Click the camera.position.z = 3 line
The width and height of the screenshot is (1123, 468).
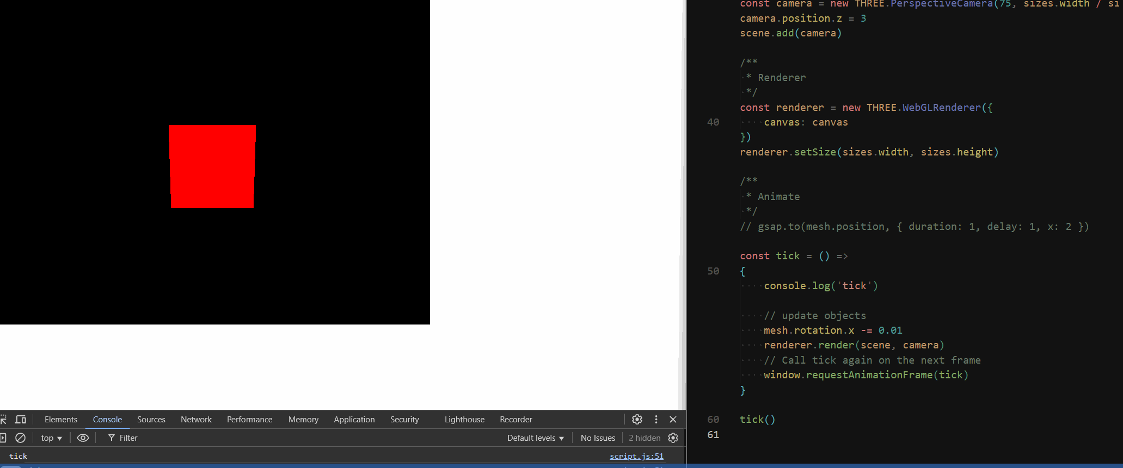tap(803, 18)
